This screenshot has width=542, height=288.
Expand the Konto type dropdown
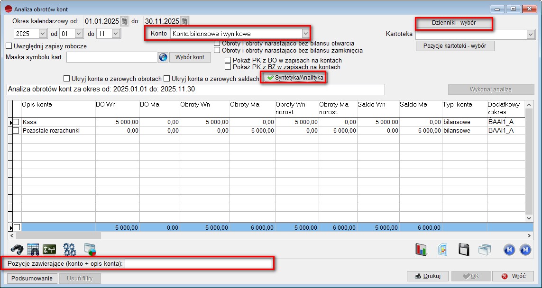tap(306, 34)
